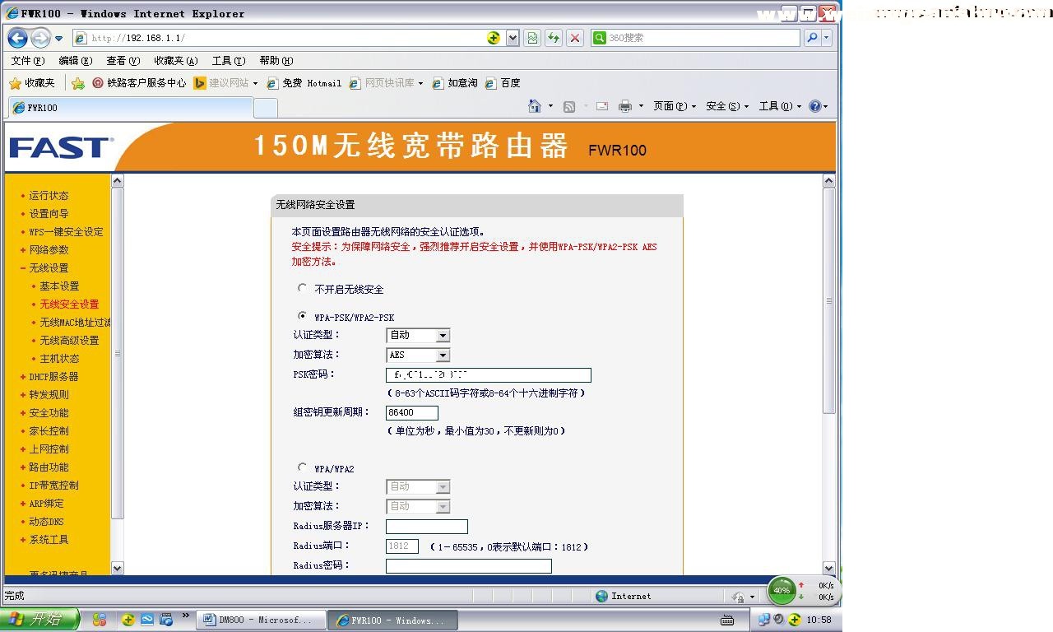Open the 工具(T) menu in menu bar

[x=229, y=61]
